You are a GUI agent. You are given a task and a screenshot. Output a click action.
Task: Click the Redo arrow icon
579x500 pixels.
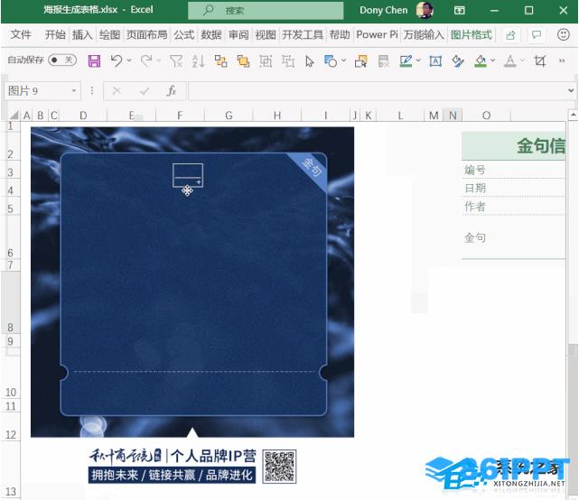click(x=146, y=60)
